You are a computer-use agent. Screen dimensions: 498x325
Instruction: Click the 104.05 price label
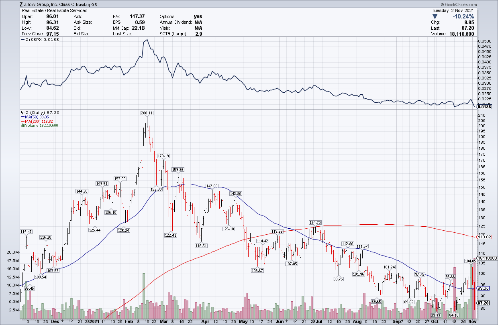[470, 261]
